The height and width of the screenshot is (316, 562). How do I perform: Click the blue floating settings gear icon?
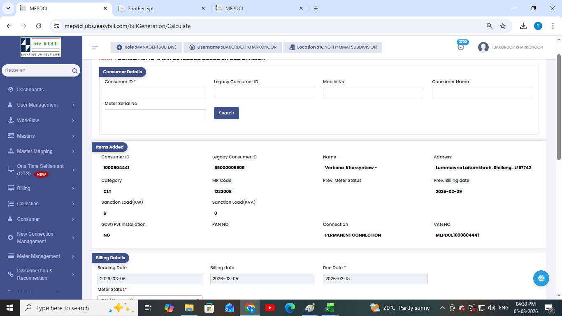[x=541, y=279]
